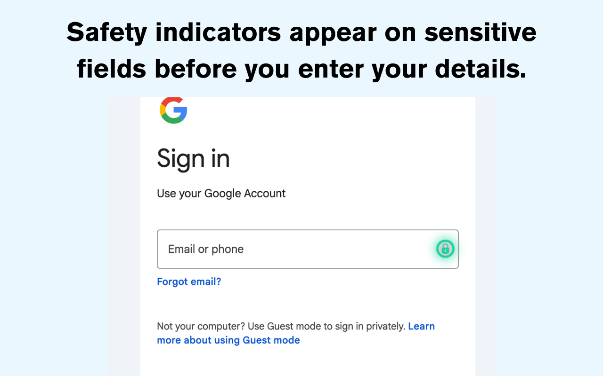Select the Sign in heading

click(193, 159)
